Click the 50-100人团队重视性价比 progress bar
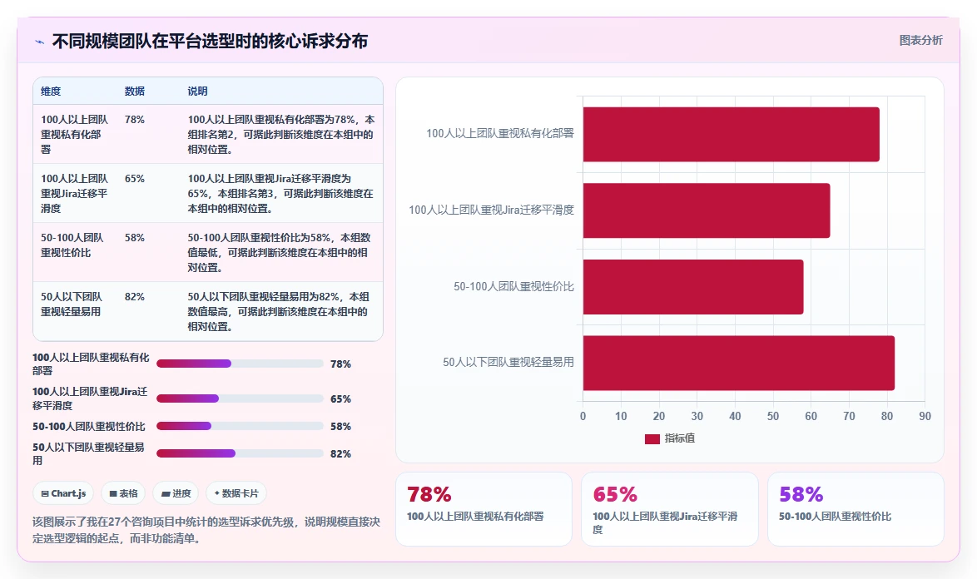This screenshot has height=579, width=977. [x=240, y=426]
